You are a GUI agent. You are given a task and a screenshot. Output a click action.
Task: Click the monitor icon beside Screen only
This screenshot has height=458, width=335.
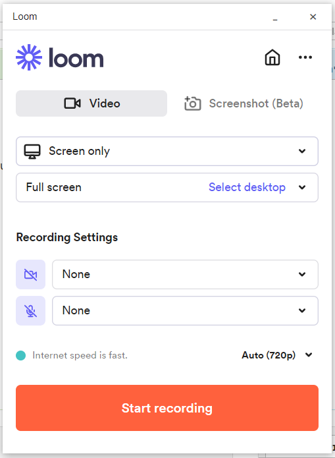tap(32, 152)
